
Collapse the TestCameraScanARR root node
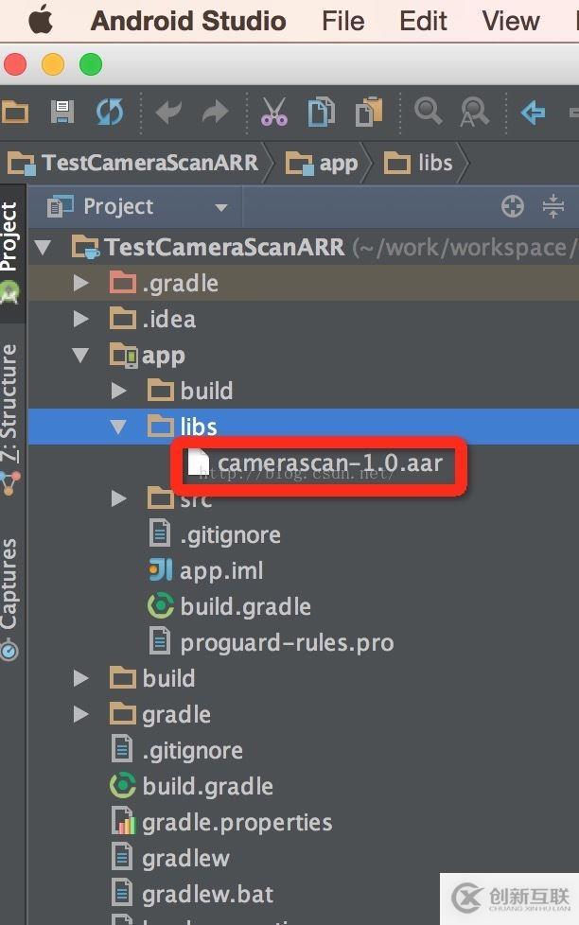(43, 247)
